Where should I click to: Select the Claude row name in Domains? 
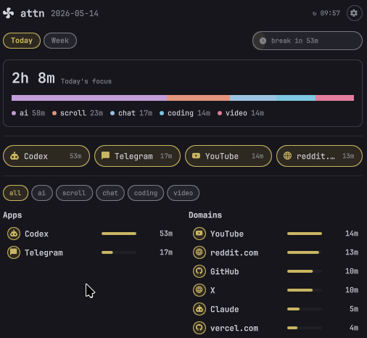[x=225, y=309]
